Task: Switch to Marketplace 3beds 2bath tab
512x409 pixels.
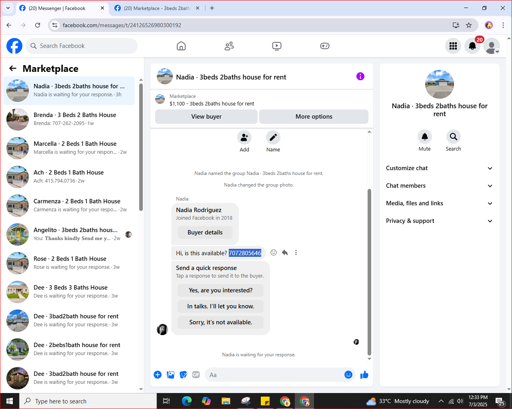Action: [x=157, y=8]
